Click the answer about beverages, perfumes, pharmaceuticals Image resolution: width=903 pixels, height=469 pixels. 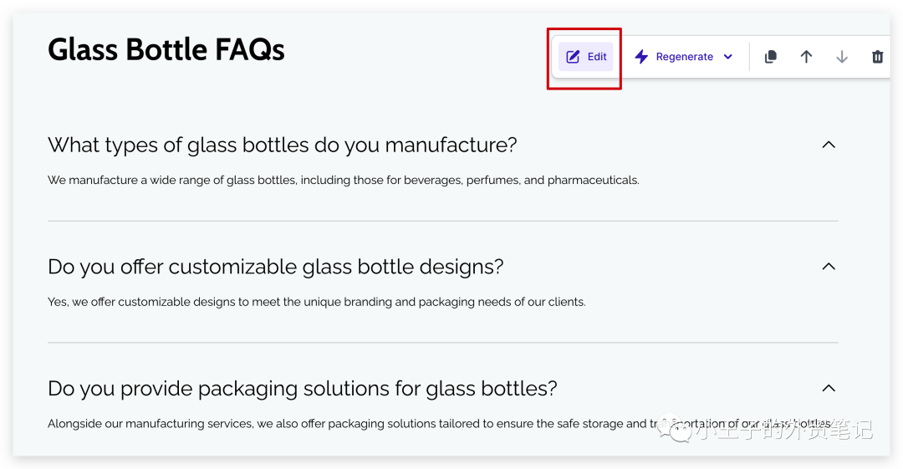coord(344,181)
